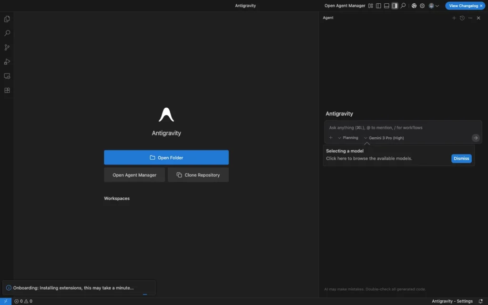
Task: Open agent conversation history
Action: coord(462,18)
